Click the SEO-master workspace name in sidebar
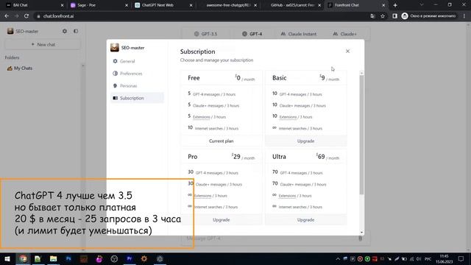The height and width of the screenshot is (265, 471). [x=27, y=31]
